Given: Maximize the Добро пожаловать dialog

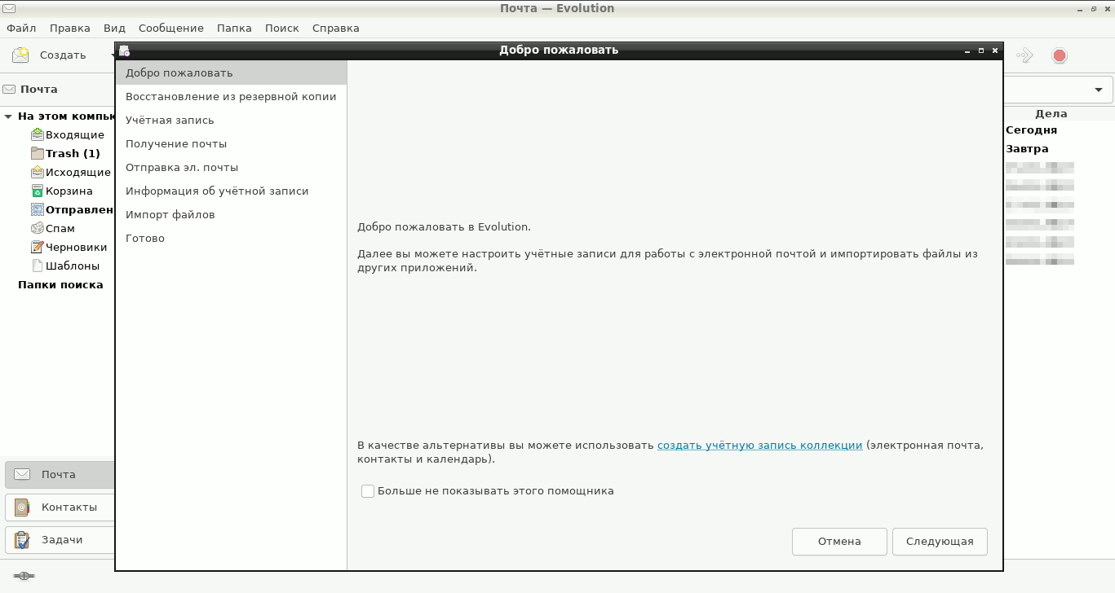Looking at the screenshot, I should [x=981, y=51].
